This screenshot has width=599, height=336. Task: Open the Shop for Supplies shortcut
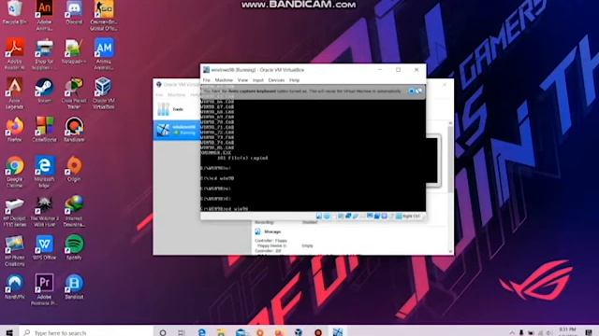(x=44, y=54)
